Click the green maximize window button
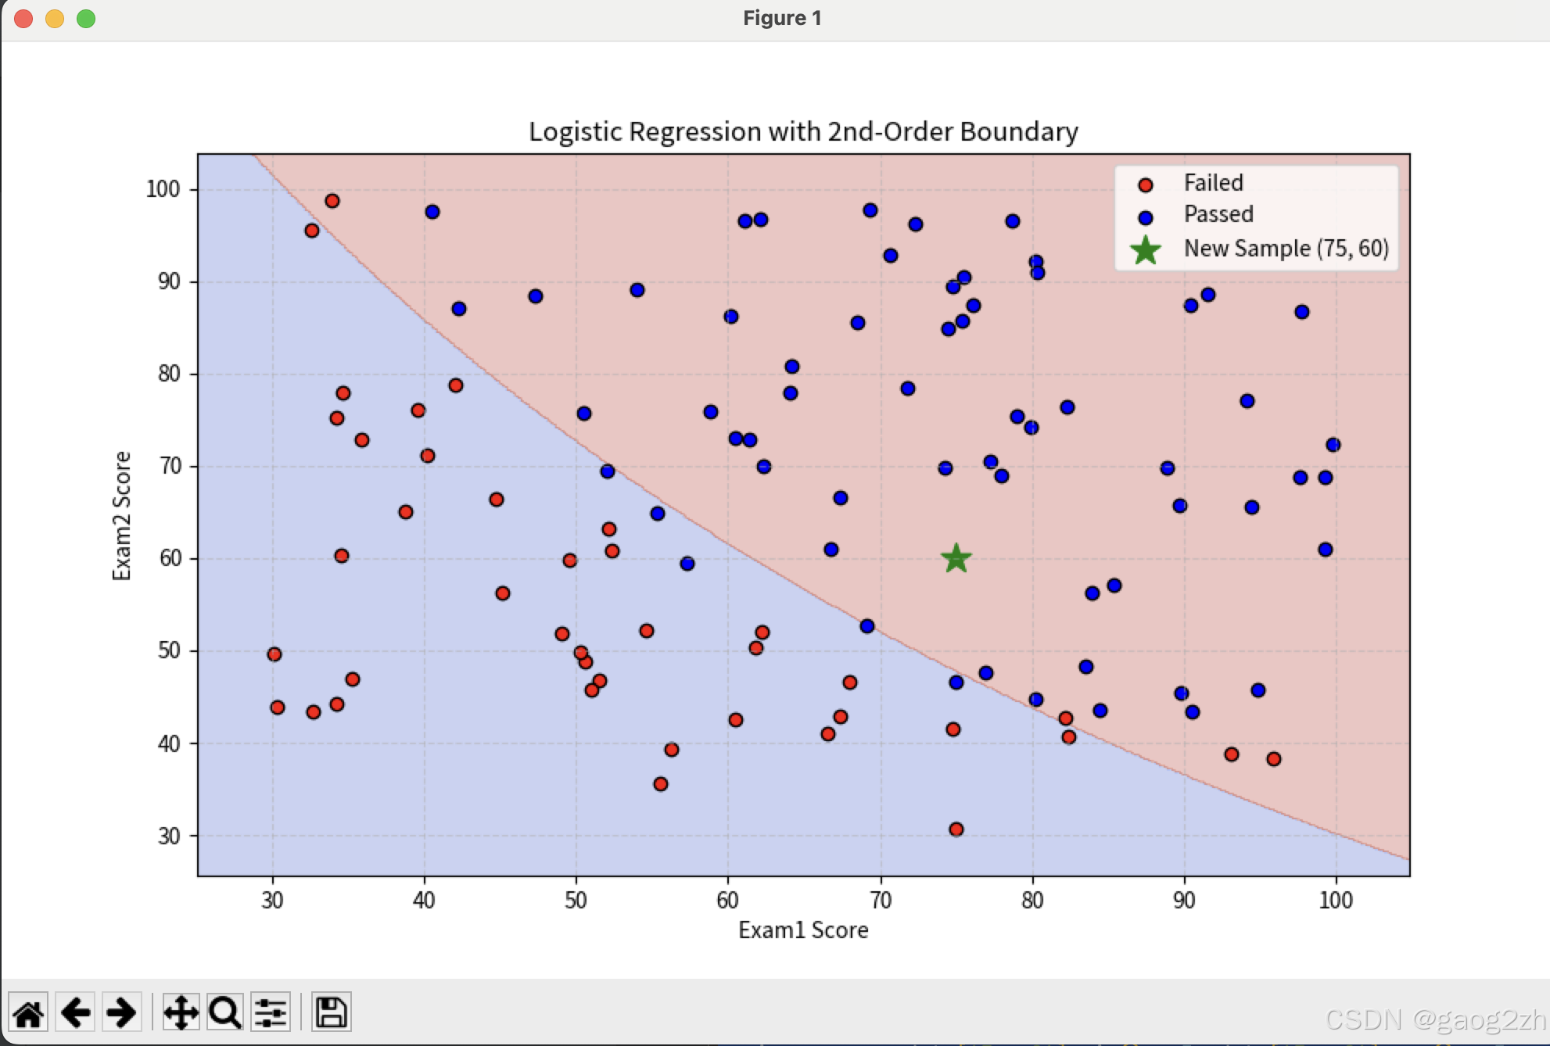Image resolution: width=1550 pixels, height=1046 pixels. [x=86, y=18]
